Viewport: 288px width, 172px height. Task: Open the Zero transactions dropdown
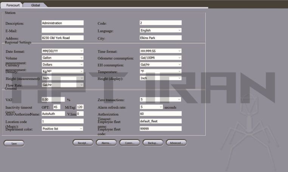click(x=161, y=100)
